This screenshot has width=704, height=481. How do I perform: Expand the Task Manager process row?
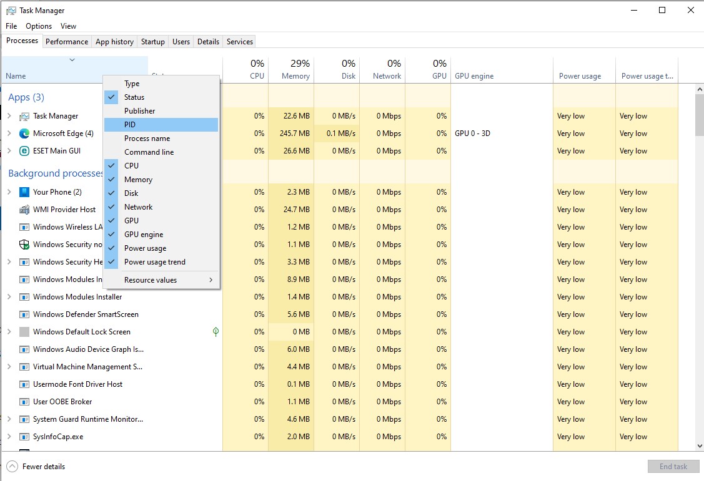pos(9,116)
